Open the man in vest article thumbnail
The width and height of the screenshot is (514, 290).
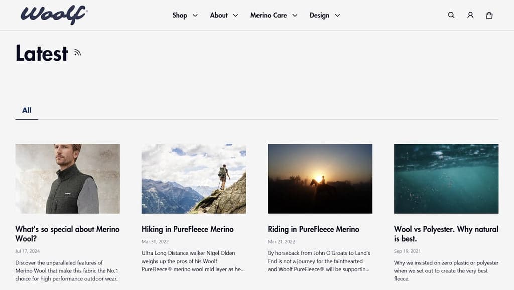pyautogui.click(x=68, y=179)
